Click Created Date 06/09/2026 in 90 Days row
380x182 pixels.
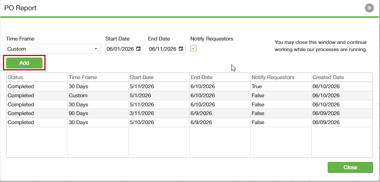(342, 114)
